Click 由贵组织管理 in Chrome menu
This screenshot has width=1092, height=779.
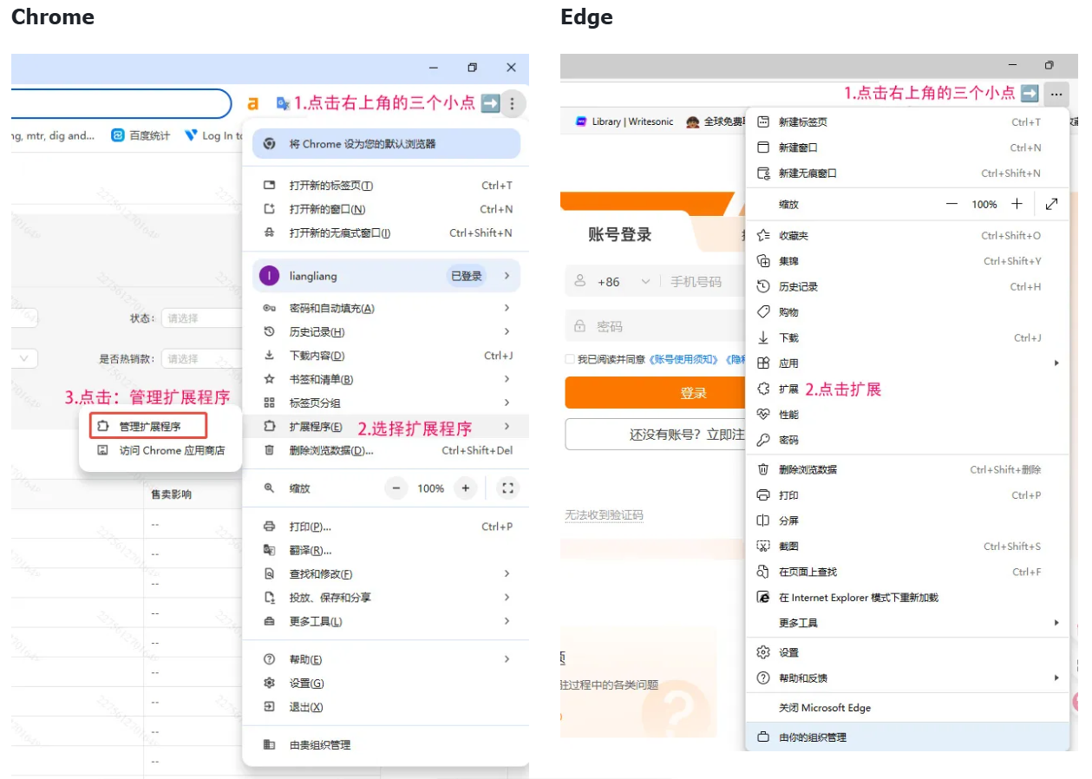pos(386,744)
